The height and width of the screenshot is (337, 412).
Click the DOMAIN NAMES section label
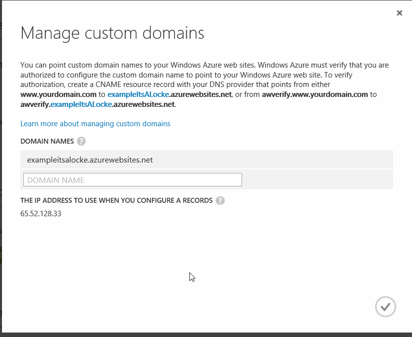[x=48, y=141]
